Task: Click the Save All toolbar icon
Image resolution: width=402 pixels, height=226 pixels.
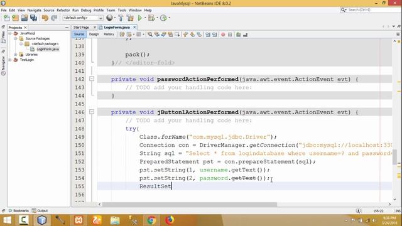Action: coord(33,18)
